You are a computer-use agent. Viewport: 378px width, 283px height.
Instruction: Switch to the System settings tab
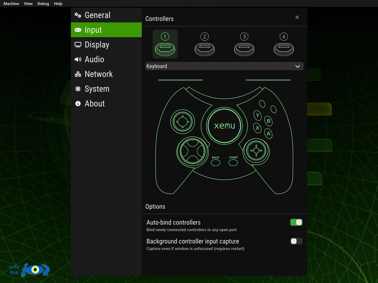(x=106, y=89)
